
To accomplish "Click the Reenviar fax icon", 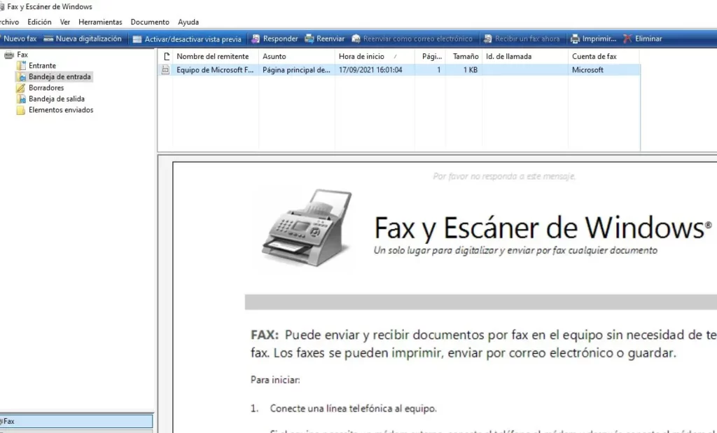I will (x=309, y=39).
